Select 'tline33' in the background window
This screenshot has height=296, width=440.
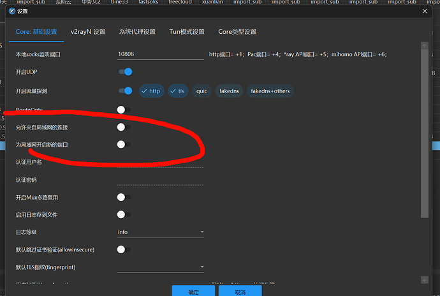(119, 2)
